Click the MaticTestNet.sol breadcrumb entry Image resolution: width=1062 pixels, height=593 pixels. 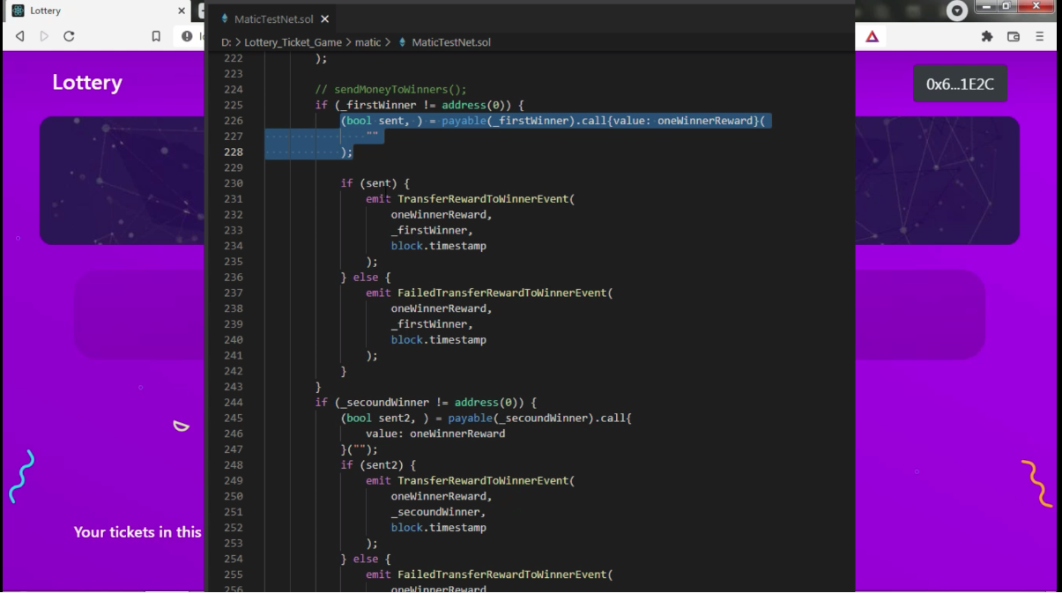450,42
